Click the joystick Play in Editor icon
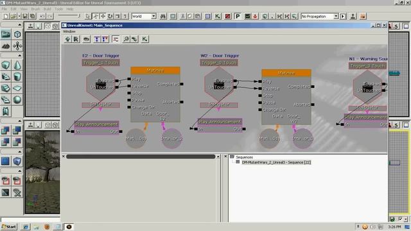 click(x=353, y=16)
